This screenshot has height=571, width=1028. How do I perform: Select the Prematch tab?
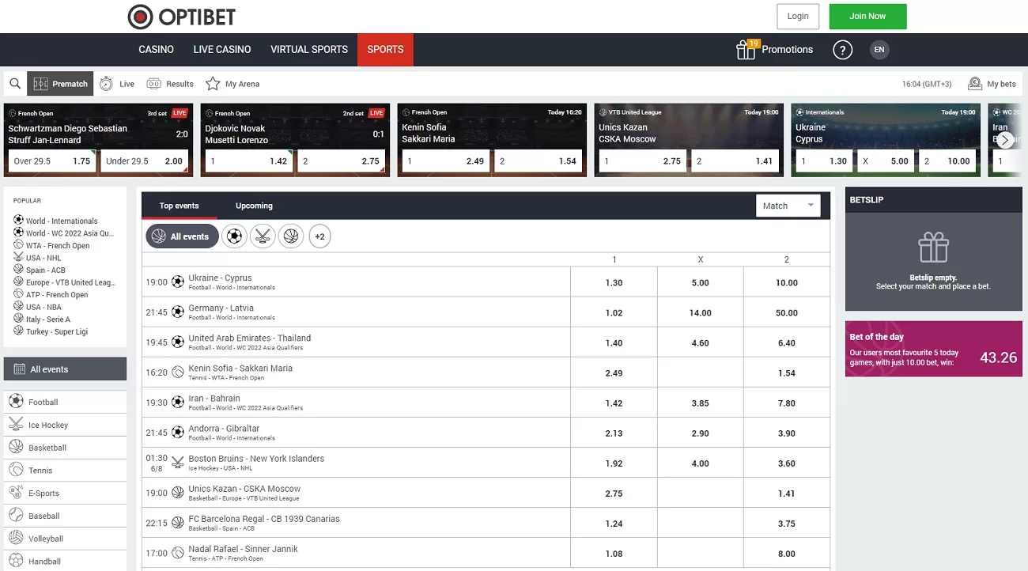[60, 83]
